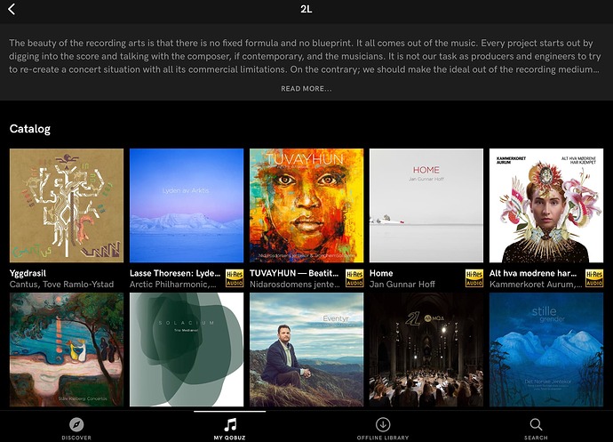The height and width of the screenshot is (442, 613).
Task: Select the SEARCH tab label
Action: click(536, 438)
